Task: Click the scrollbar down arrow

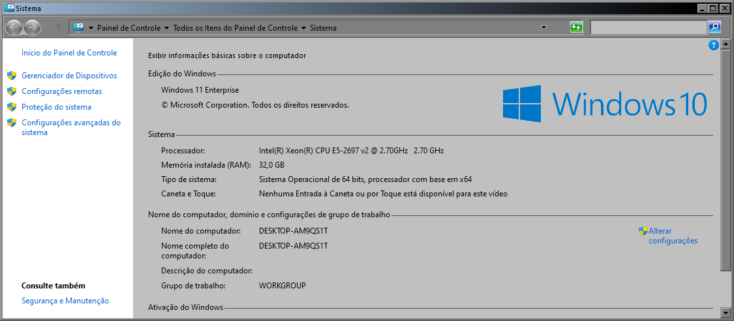Action: click(726, 312)
